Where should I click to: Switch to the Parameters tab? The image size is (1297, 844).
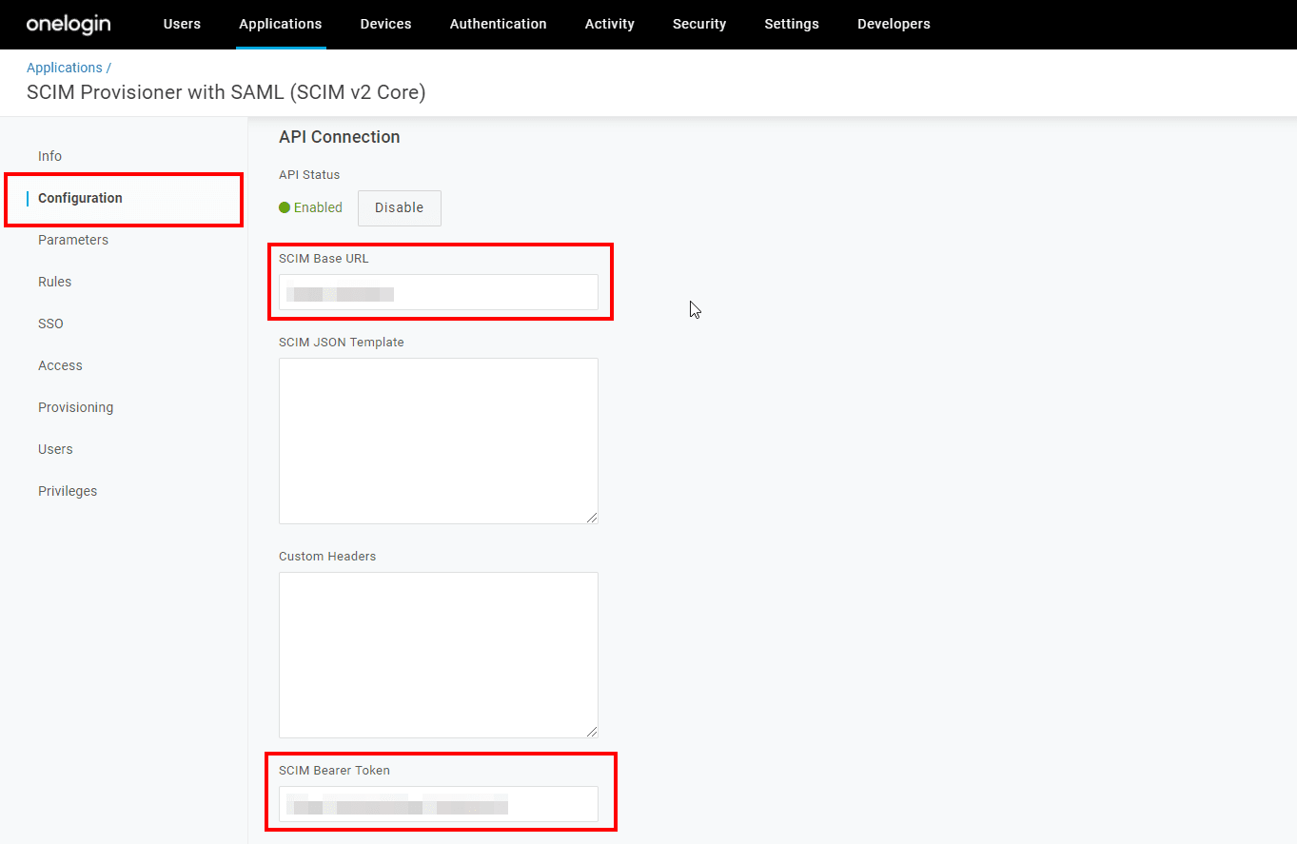pyautogui.click(x=73, y=240)
